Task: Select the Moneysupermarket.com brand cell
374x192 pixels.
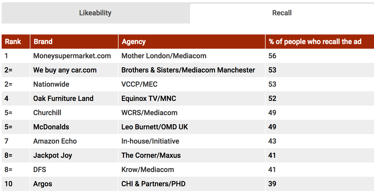Action: (74, 56)
